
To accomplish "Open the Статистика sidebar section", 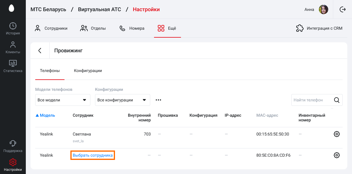I will coord(13,66).
